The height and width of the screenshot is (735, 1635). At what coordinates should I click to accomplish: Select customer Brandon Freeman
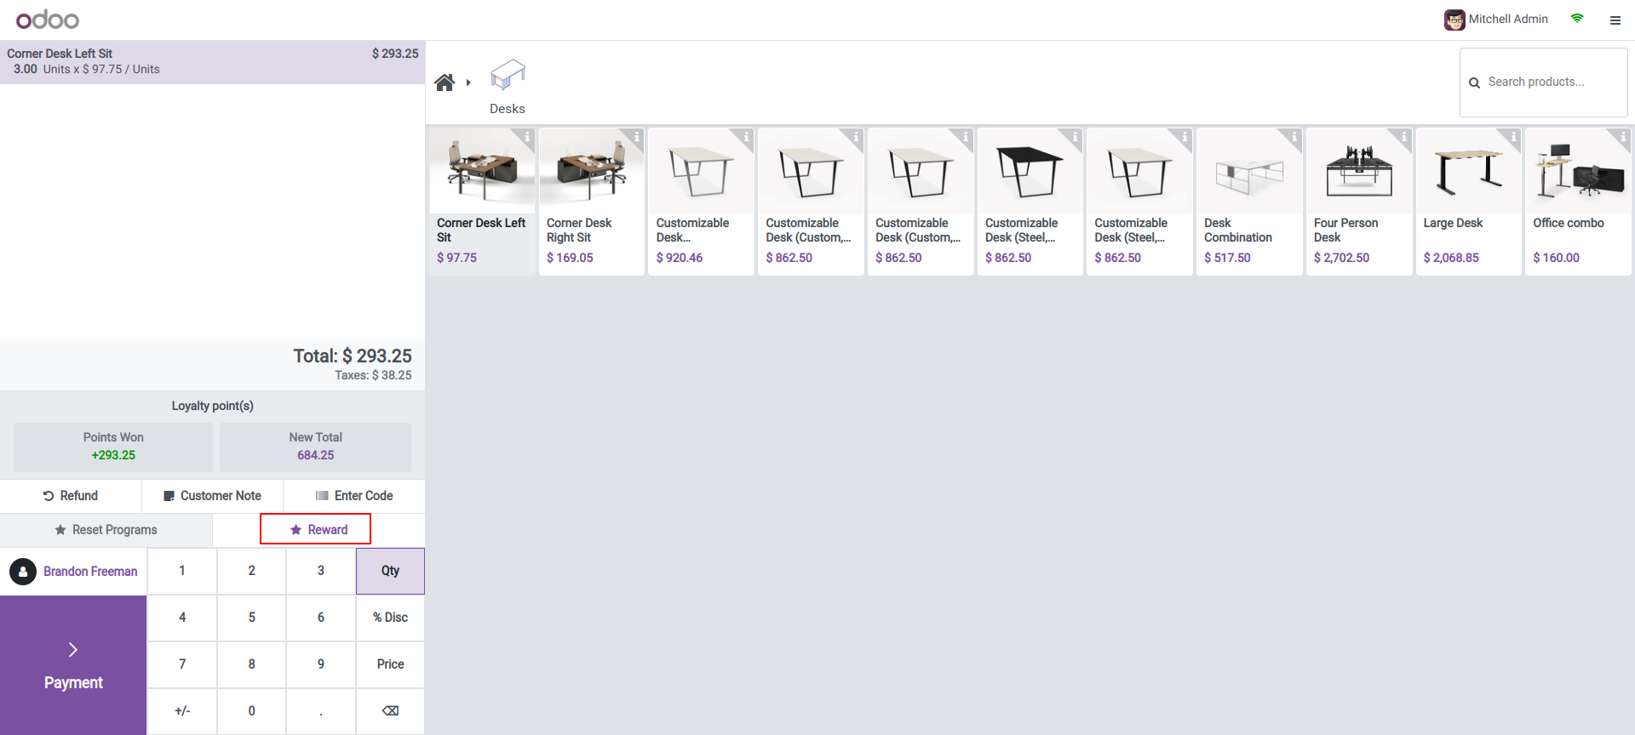pyautogui.click(x=74, y=572)
